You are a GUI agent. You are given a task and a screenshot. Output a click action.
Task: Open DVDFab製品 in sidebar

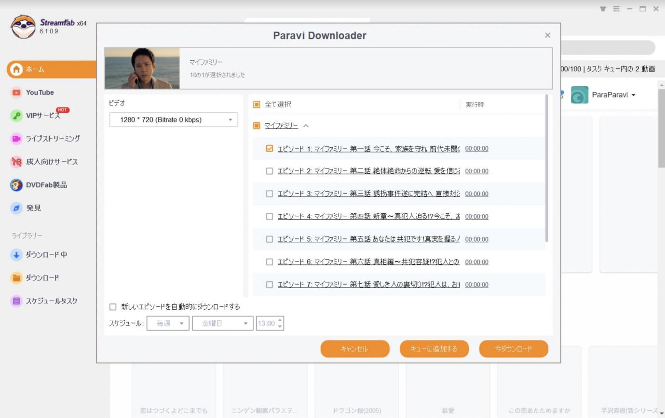[x=47, y=185]
